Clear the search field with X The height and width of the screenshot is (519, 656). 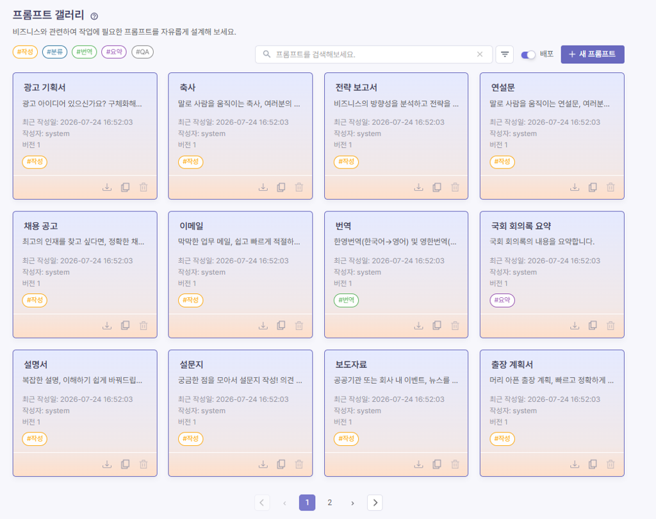coord(480,54)
